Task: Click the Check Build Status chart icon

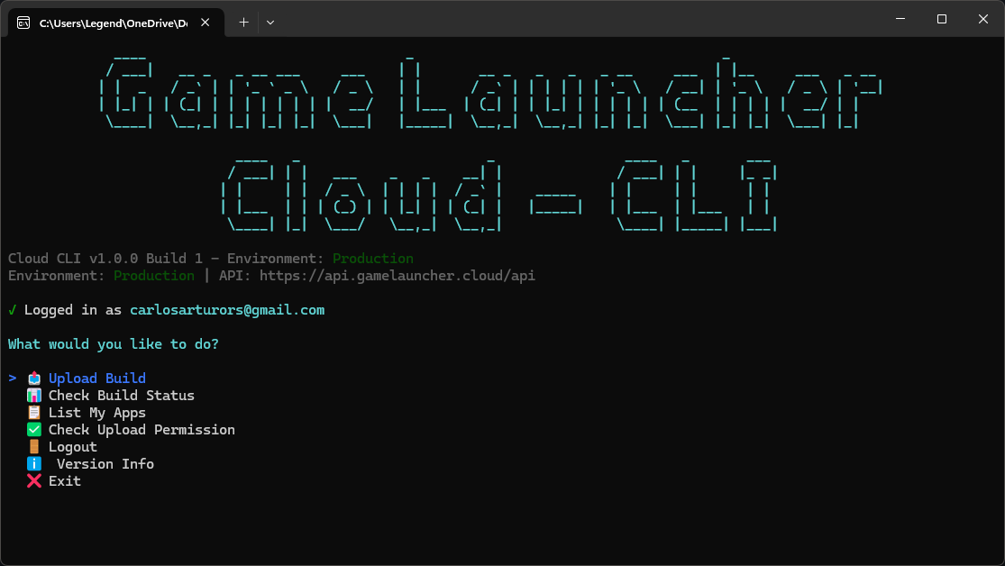Action: [x=34, y=396]
